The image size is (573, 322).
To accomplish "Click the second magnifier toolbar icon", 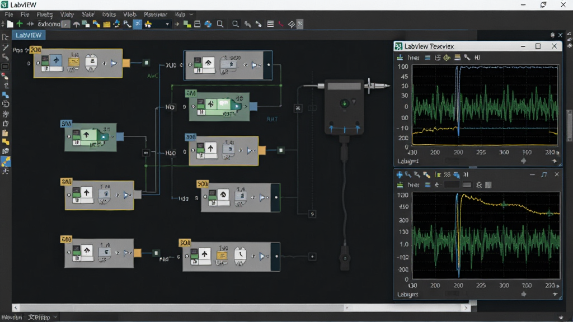I will point(236,24).
